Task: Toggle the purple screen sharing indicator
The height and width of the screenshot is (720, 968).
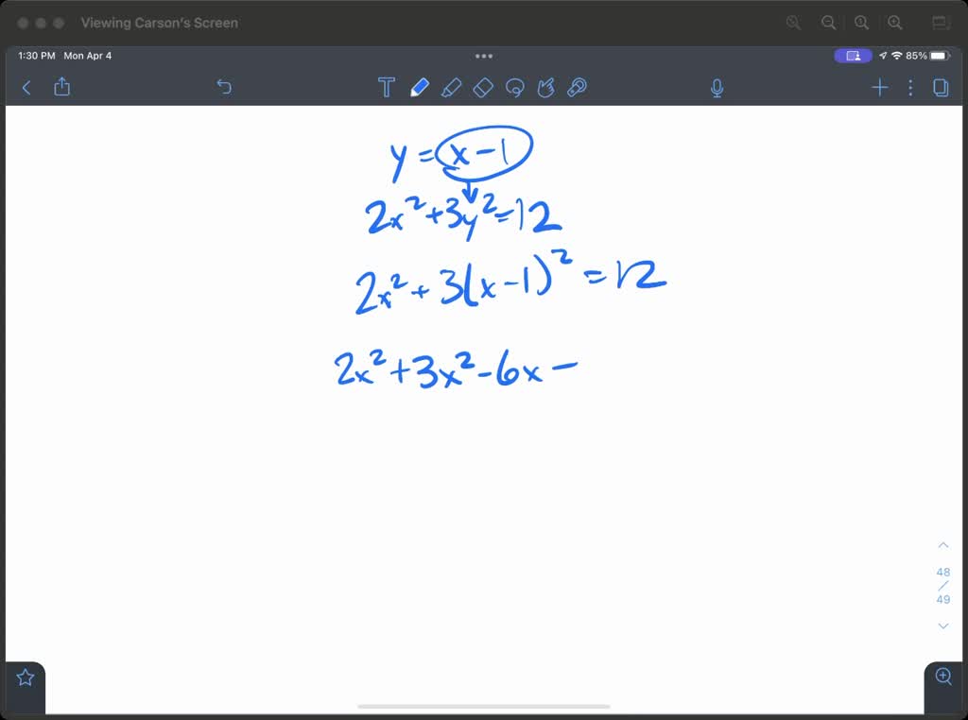Action: point(852,56)
